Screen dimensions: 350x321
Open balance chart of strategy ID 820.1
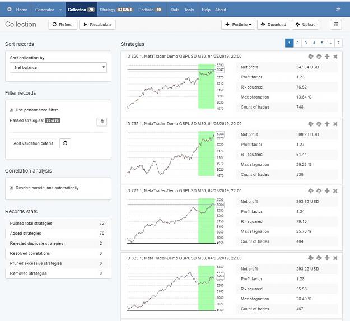pos(175,87)
